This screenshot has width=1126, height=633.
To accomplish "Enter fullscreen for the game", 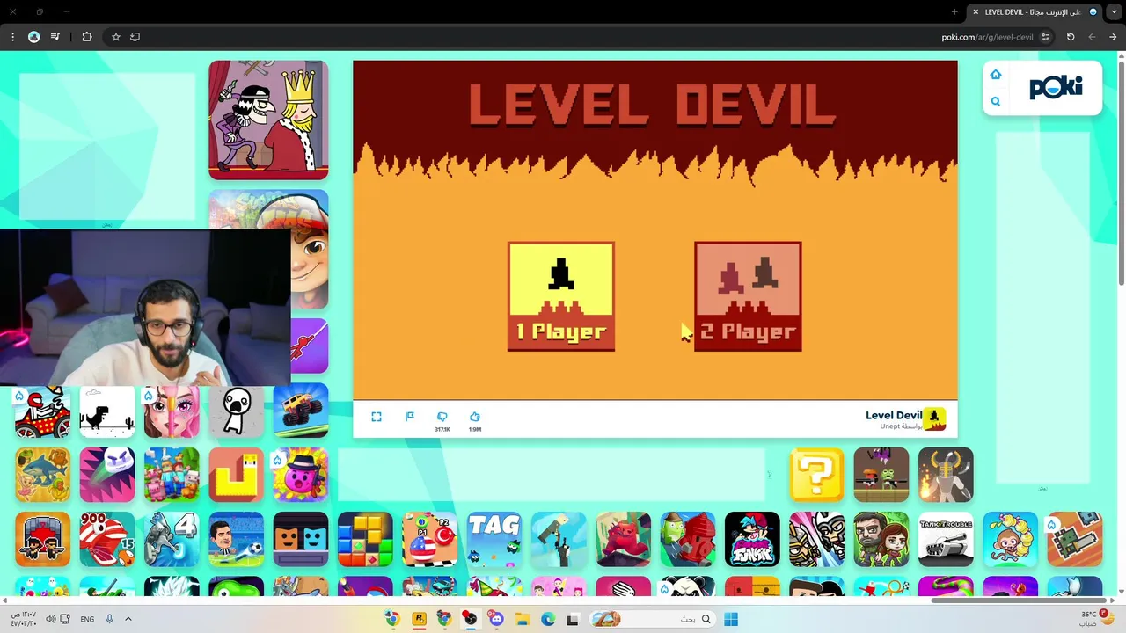I will pyautogui.click(x=377, y=417).
